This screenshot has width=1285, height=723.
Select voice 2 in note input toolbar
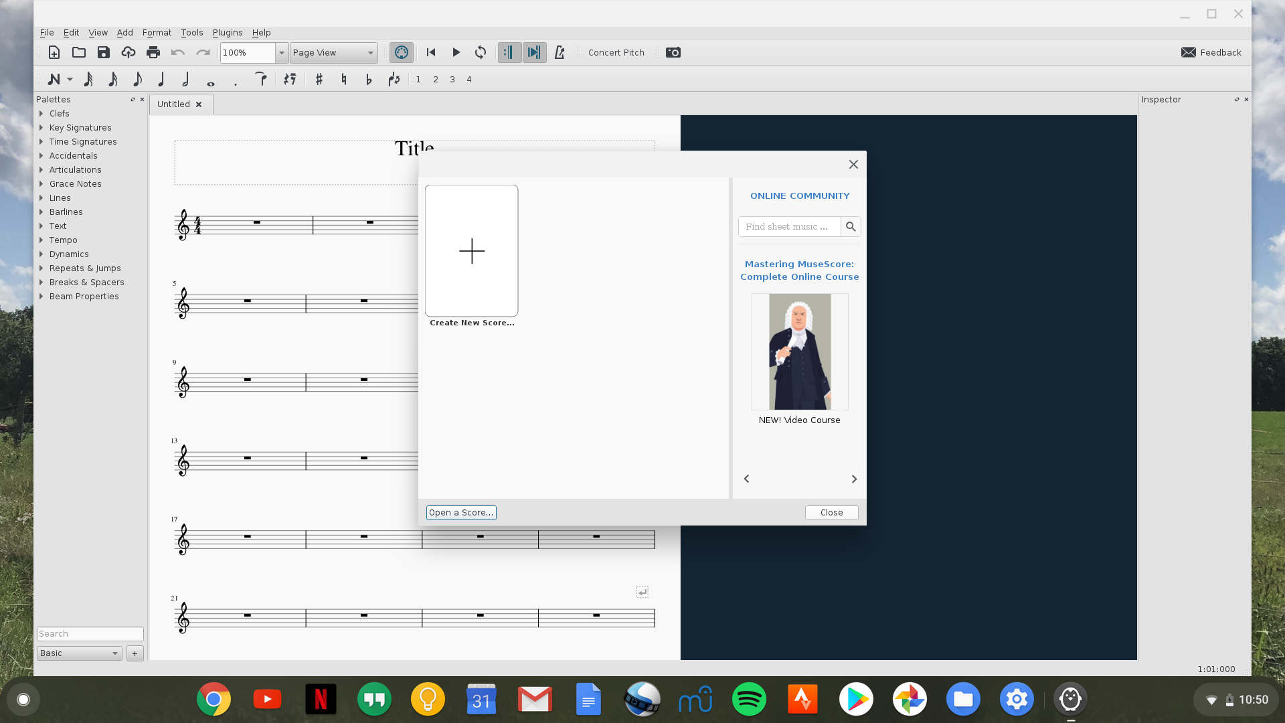tap(436, 79)
